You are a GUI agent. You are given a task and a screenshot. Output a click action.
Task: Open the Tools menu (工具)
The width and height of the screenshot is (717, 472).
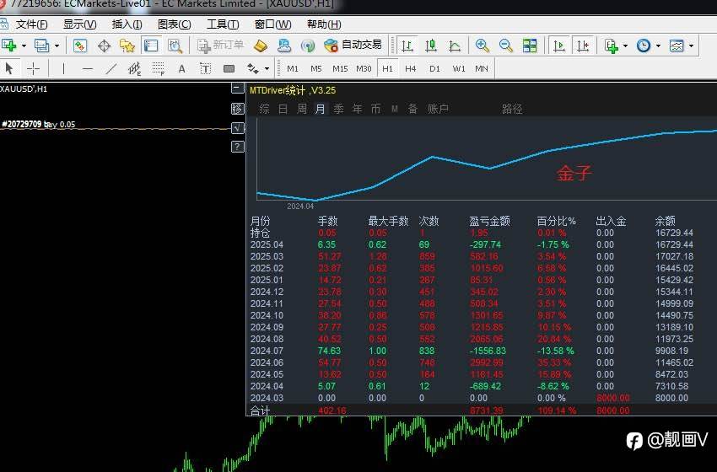(223, 24)
